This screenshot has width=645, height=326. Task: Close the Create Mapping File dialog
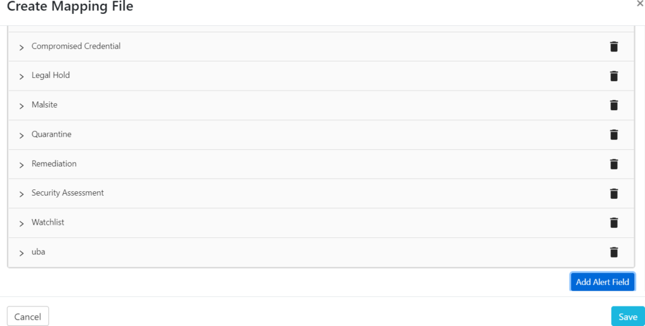point(640,4)
